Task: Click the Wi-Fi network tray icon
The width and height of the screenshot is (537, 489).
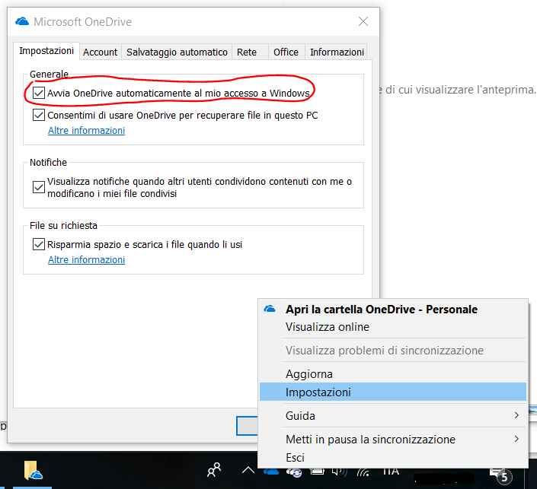Action: pyautogui.click(x=363, y=472)
